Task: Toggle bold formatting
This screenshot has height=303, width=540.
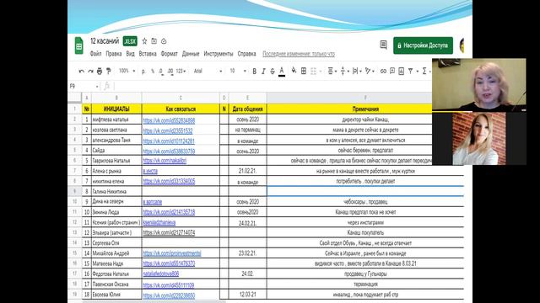Action: [254, 71]
